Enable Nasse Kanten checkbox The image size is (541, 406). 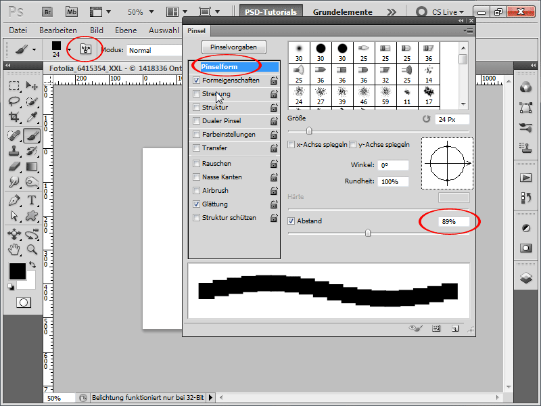pyautogui.click(x=196, y=177)
